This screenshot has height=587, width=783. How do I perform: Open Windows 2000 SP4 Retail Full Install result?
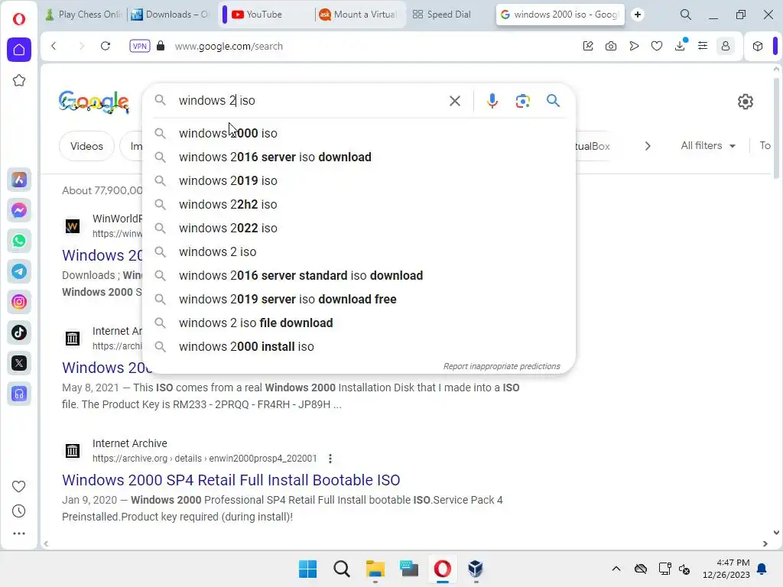pyautogui.click(x=231, y=480)
